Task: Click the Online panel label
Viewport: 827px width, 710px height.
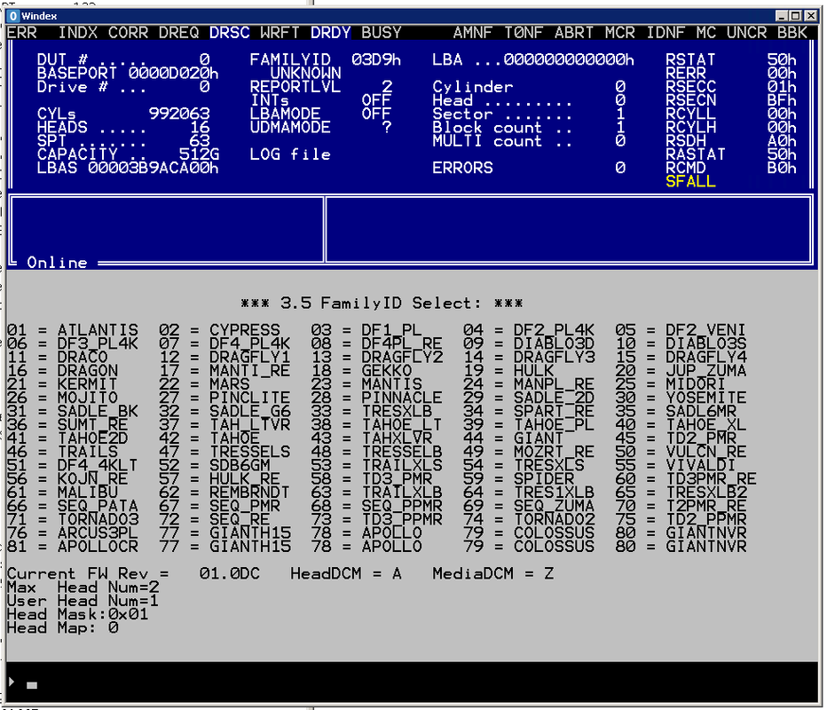Action: [57, 263]
